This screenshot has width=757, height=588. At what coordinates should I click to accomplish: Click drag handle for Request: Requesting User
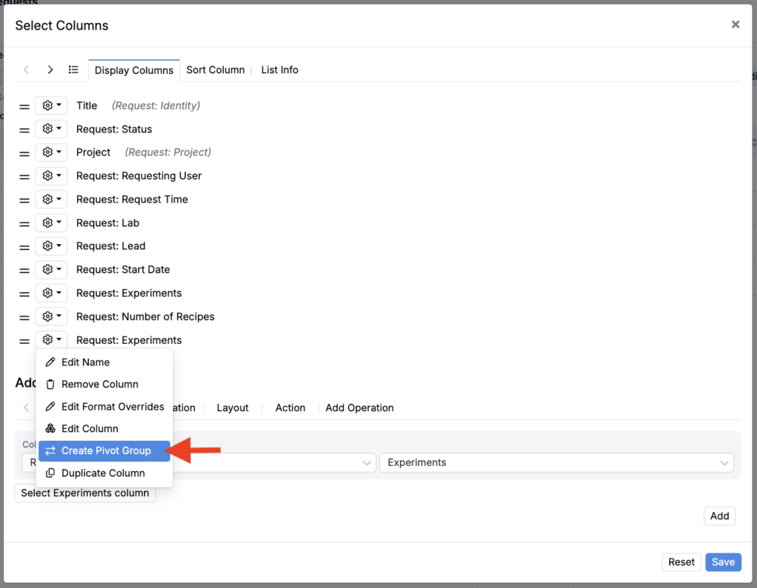(24, 177)
